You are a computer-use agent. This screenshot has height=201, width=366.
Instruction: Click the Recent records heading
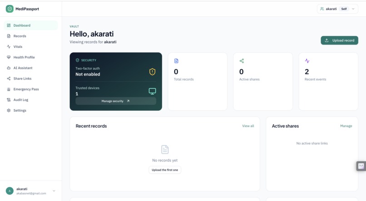click(x=91, y=126)
